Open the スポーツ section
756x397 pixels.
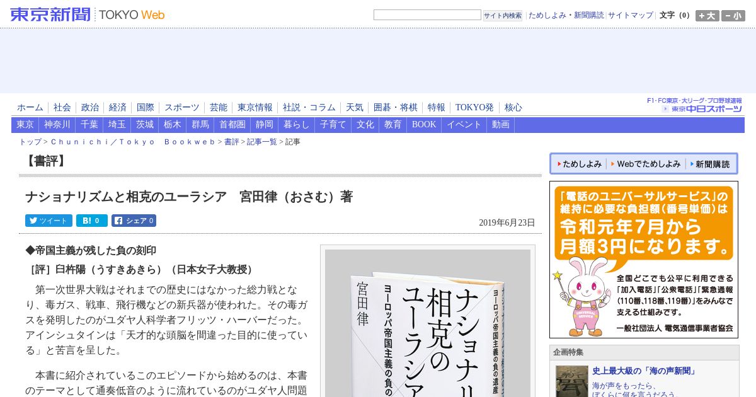pyautogui.click(x=182, y=108)
